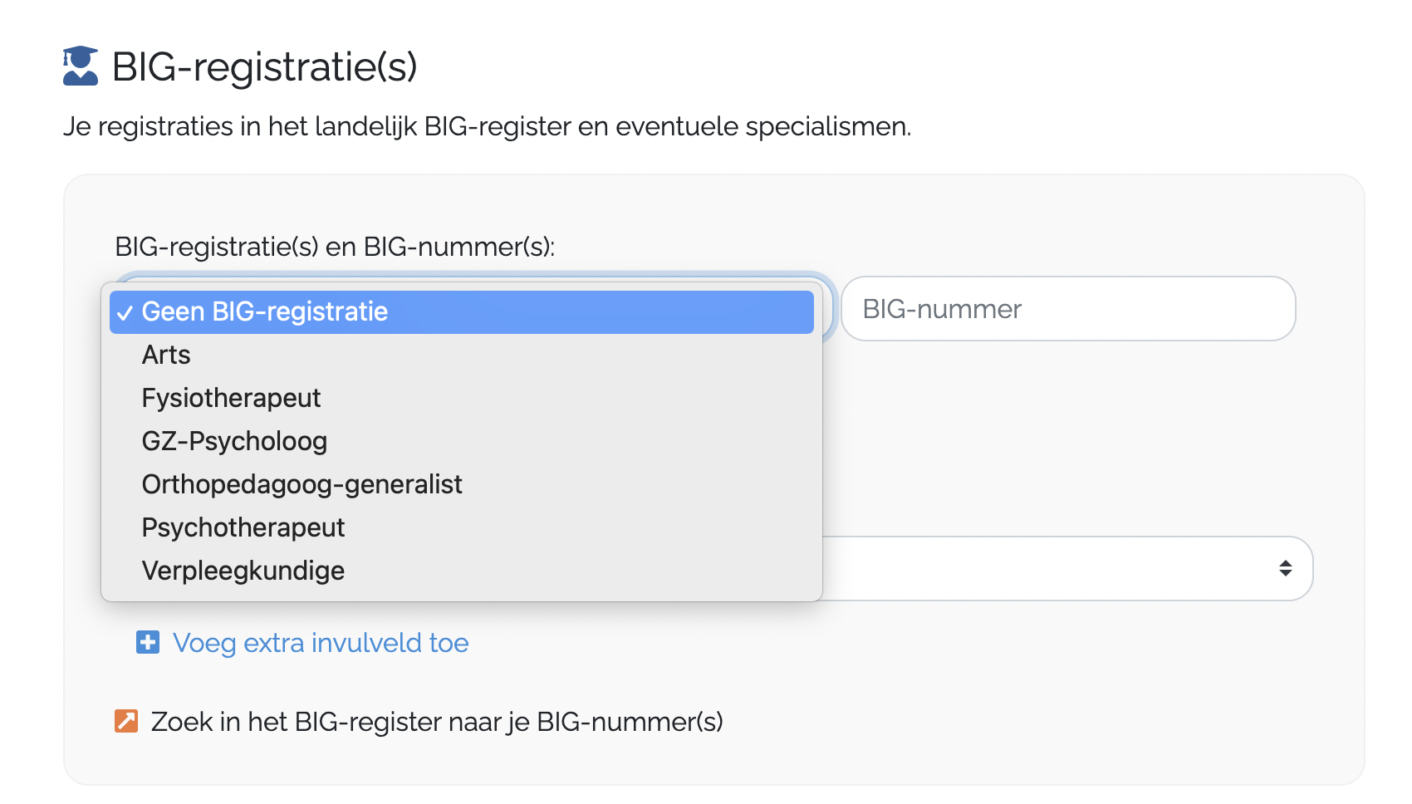Click the blue plus icon for extra field
This screenshot has width=1412, height=804.
click(148, 642)
